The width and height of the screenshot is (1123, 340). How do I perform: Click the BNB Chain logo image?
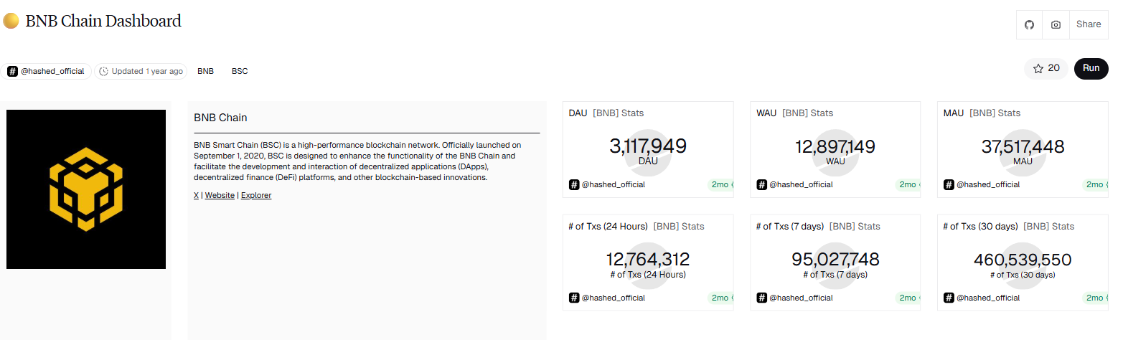click(86, 189)
